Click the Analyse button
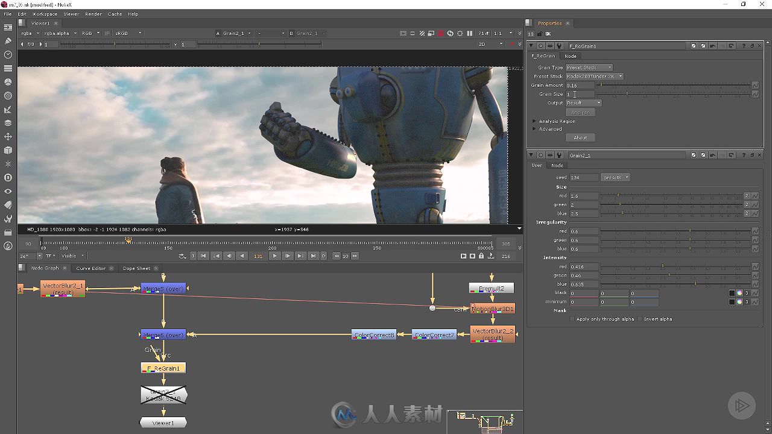This screenshot has height=434, width=772. point(580,113)
